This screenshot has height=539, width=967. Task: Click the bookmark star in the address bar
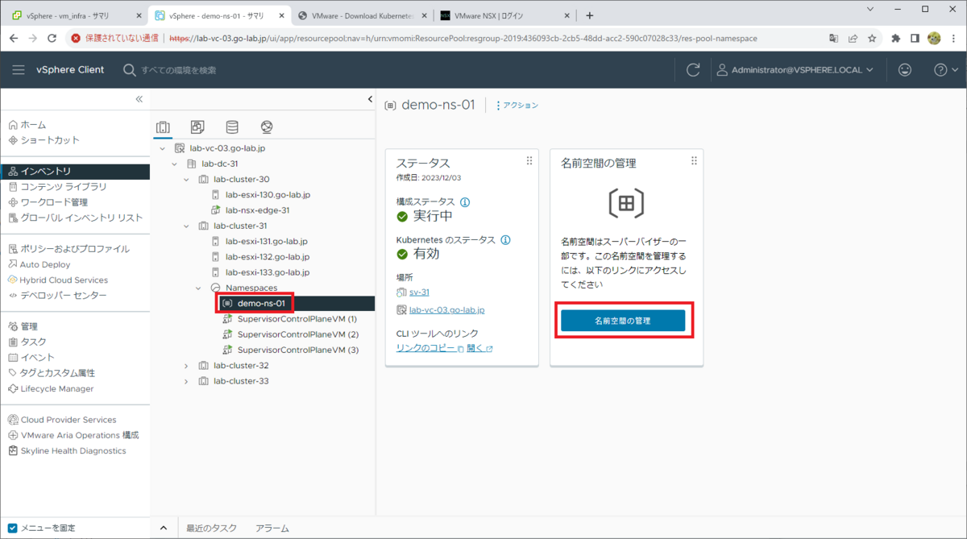873,38
